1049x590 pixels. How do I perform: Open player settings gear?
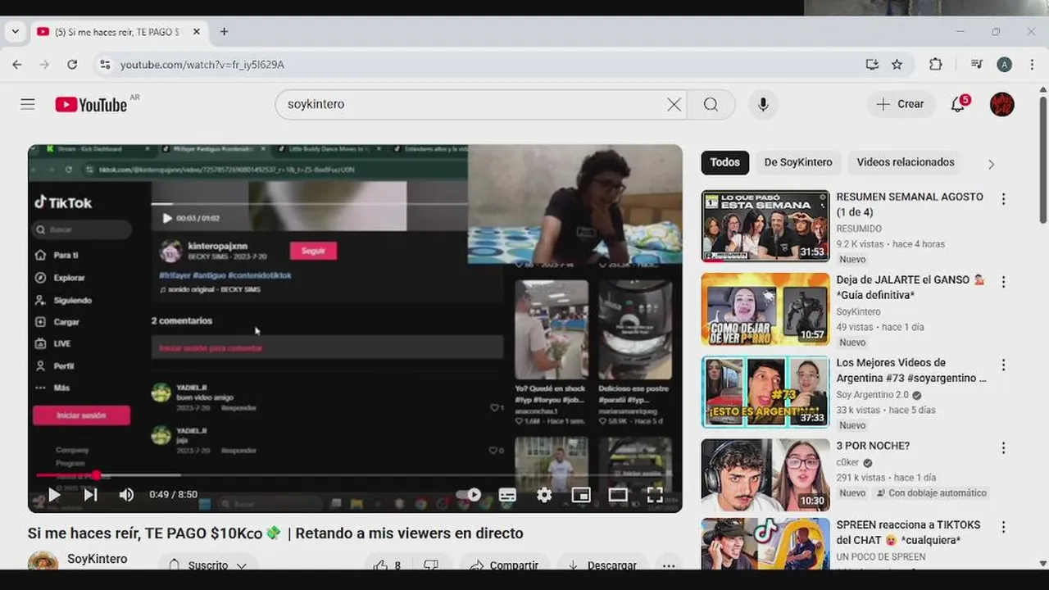544,494
